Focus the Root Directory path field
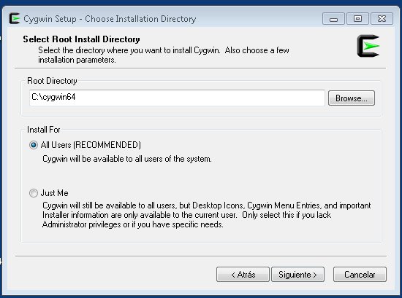This screenshot has width=402, height=298. (177, 98)
